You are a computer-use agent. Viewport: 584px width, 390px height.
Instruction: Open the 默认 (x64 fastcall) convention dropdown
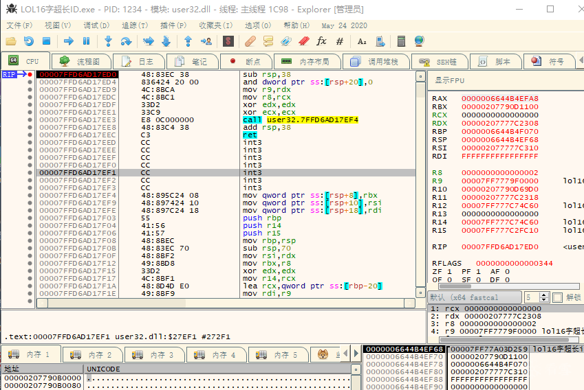(473, 297)
